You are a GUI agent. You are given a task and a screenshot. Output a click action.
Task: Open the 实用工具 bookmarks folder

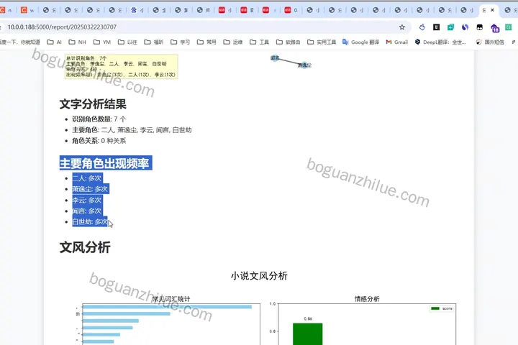click(x=322, y=42)
